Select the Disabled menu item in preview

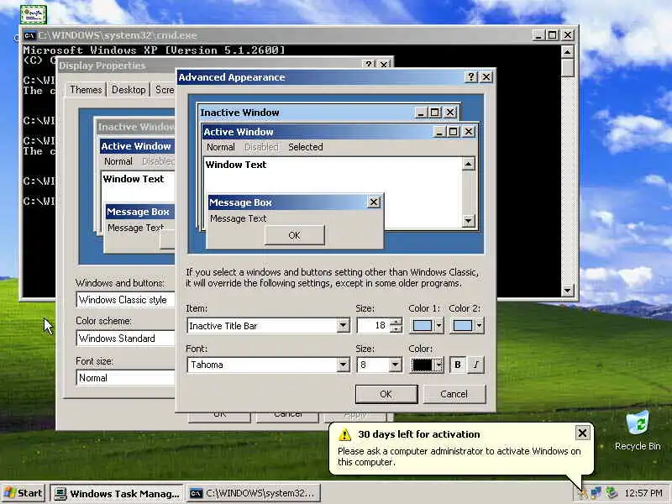click(x=261, y=147)
